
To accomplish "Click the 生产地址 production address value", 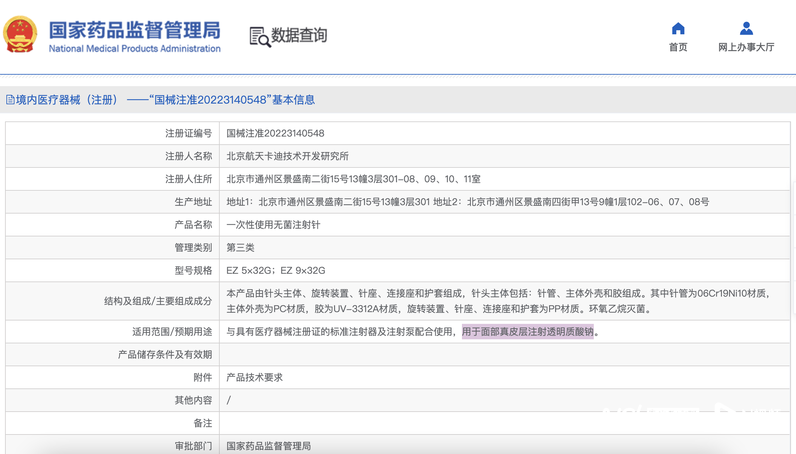I will [468, 202].
